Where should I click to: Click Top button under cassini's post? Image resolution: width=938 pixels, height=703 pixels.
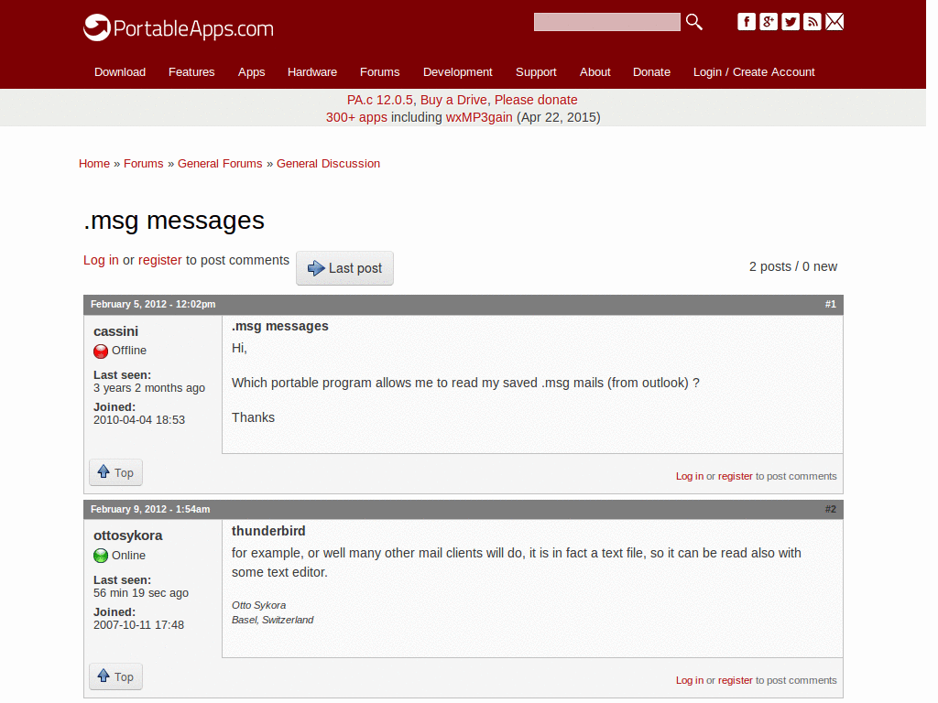116,472
